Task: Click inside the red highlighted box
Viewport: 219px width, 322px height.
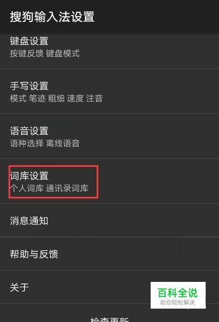Action: pyautogui.click(x=53, y=182)
